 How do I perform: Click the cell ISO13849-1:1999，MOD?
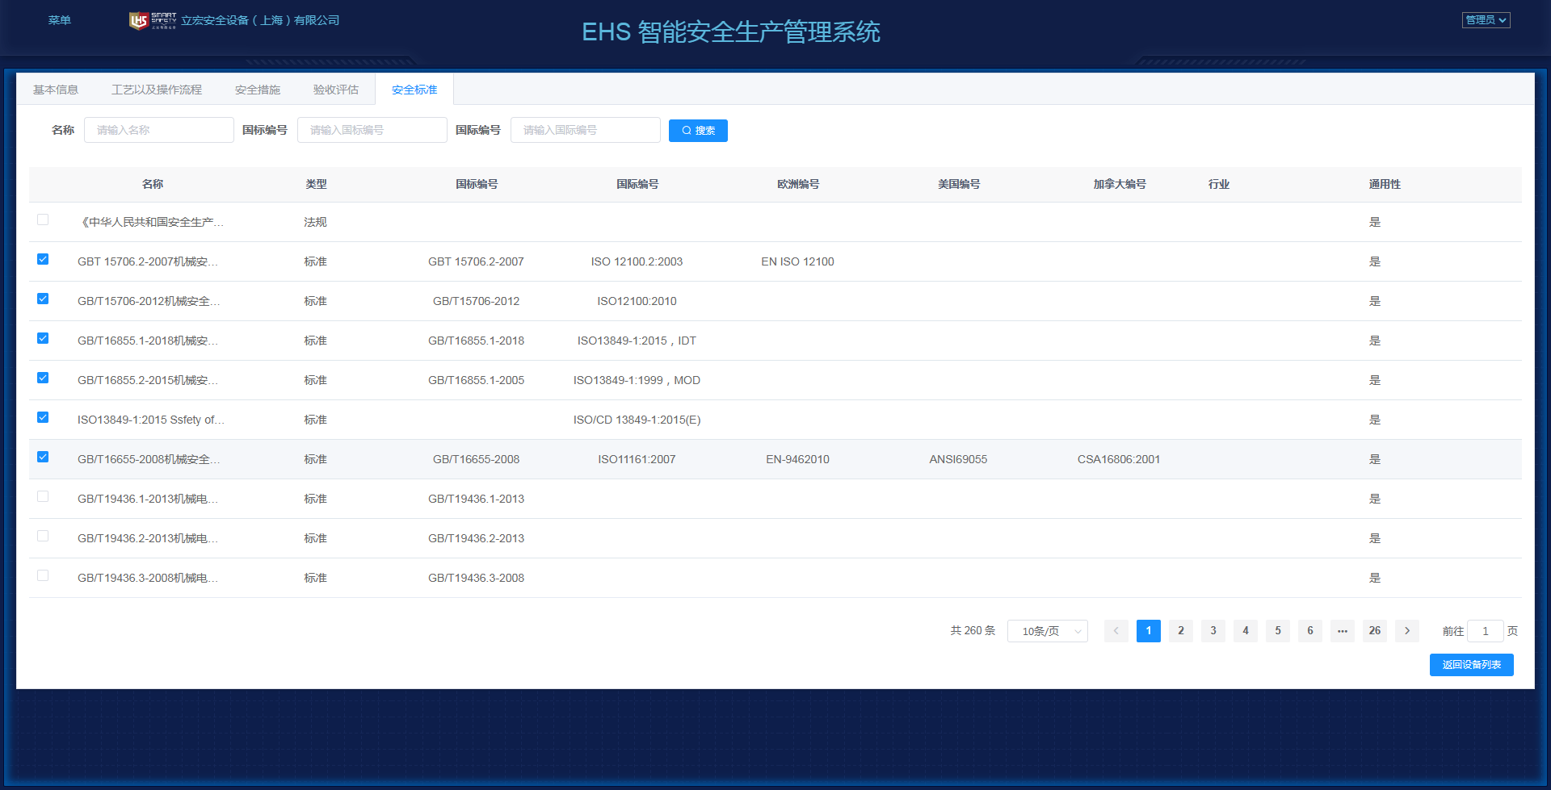[x=637, y=380]
